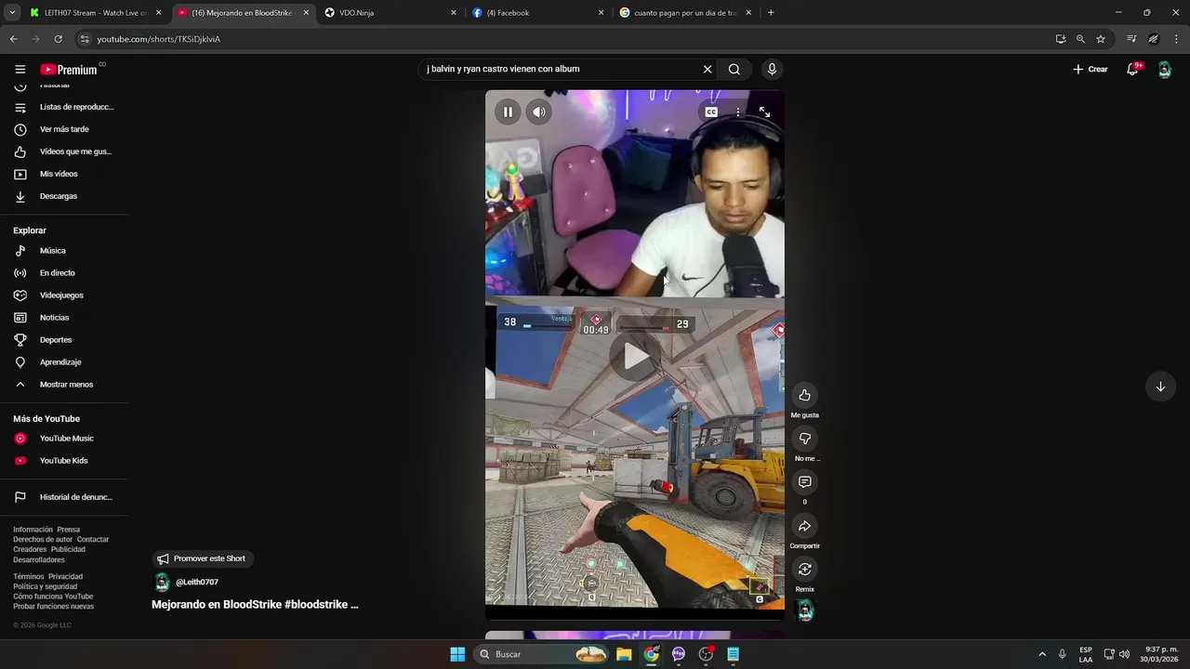Screen dimensions: 1190x669
Task: Click Promover este Short button
Action: 202,558
